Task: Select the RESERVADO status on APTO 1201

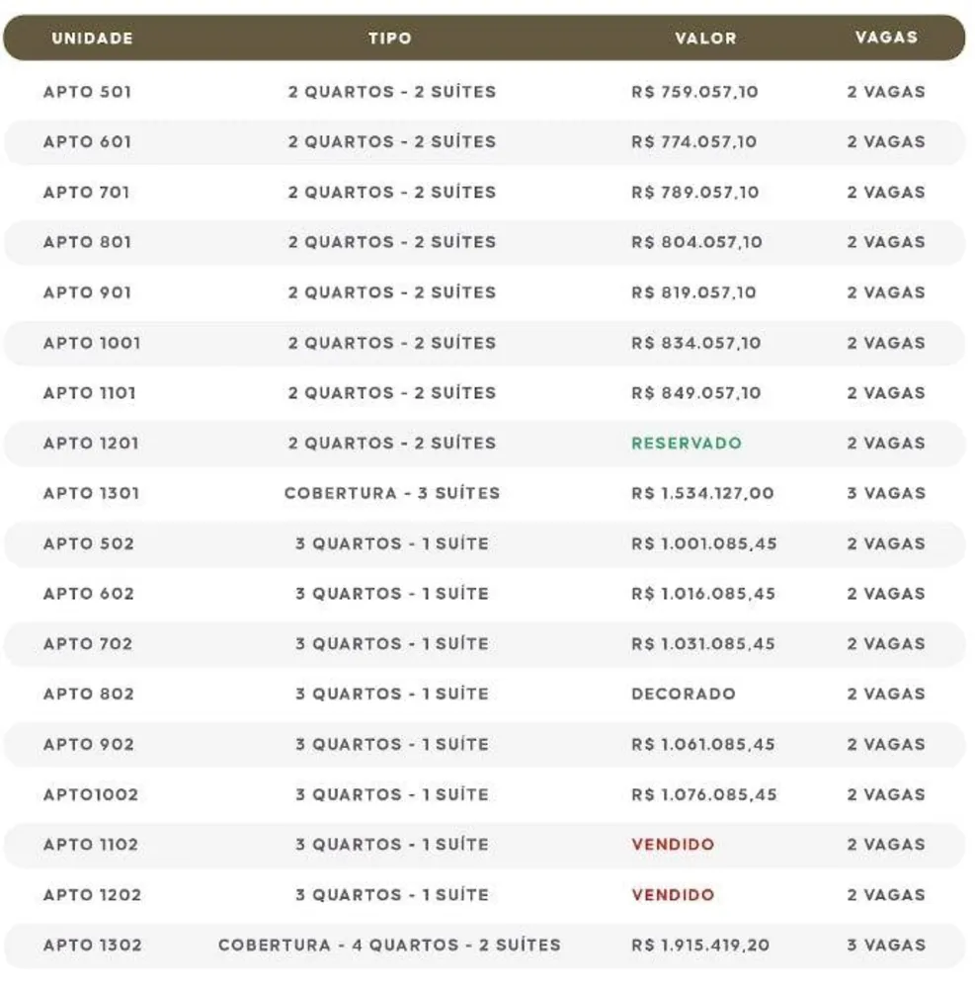Action: pos(687,444)
